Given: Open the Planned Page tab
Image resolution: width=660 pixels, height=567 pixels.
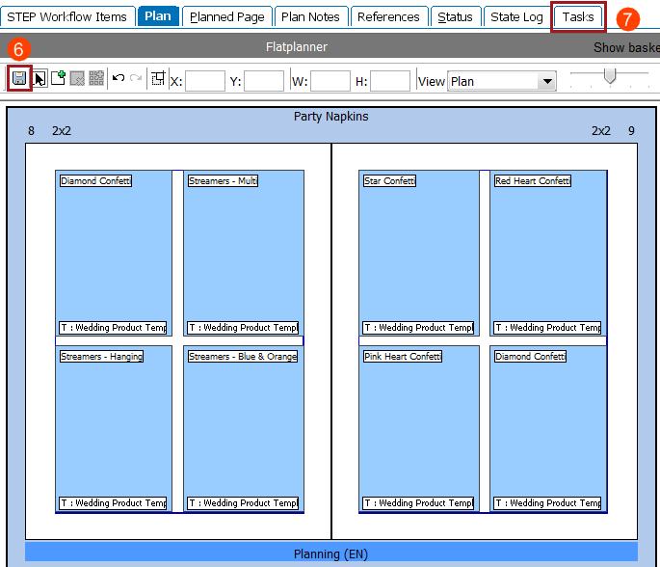Looking at the screenshot, I should point(226,16).
